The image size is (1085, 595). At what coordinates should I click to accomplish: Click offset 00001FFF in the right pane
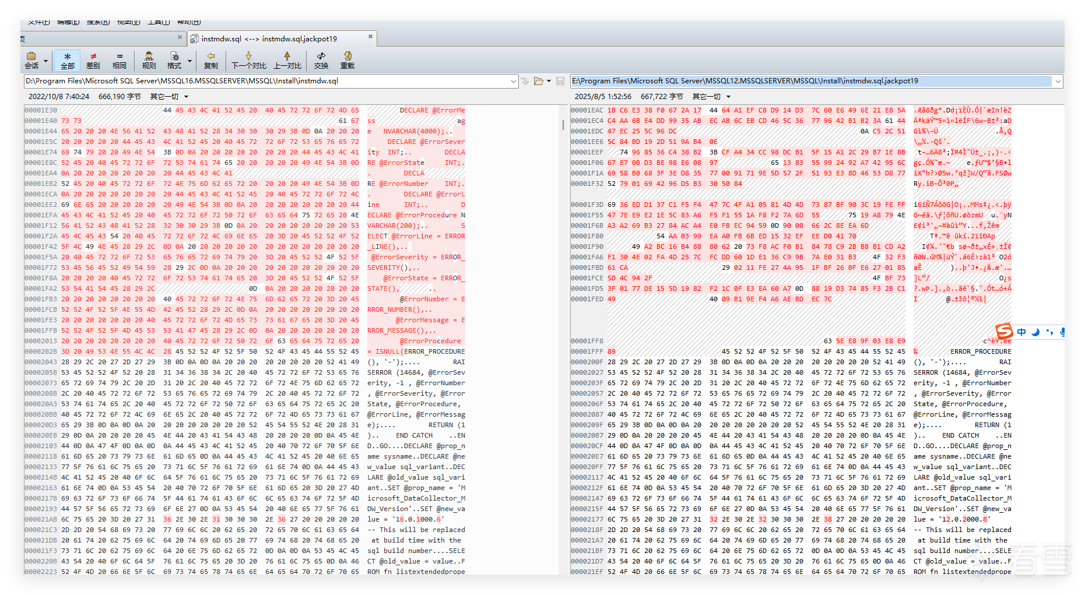[587, 351]
